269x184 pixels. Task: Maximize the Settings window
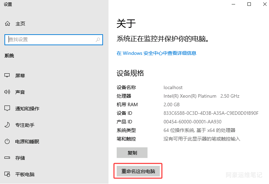coord(249,4)
